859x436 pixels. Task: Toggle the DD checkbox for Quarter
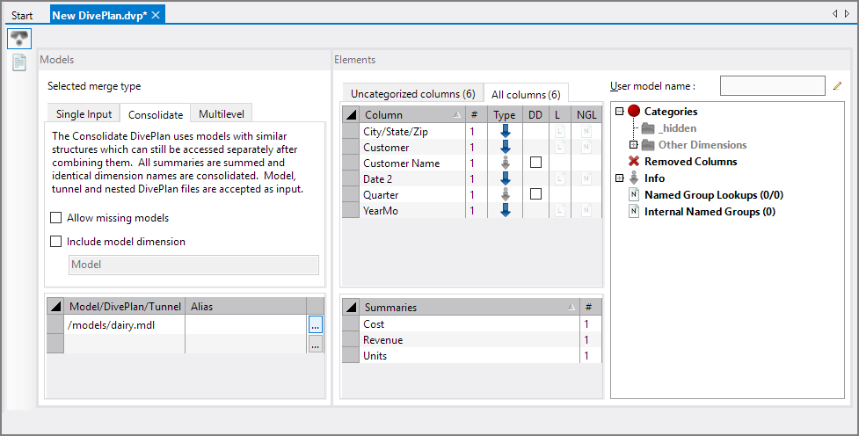tap(535, 194)
